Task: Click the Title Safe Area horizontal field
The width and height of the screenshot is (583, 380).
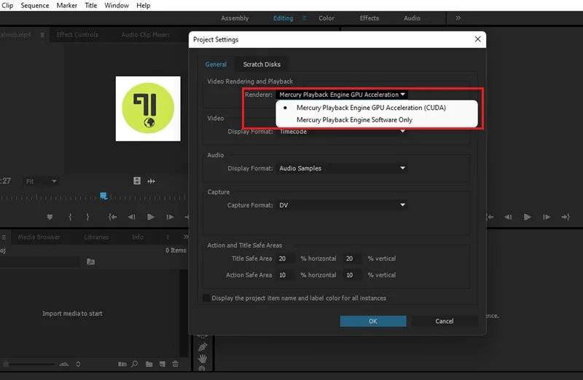Action: (x=285, y=258)
